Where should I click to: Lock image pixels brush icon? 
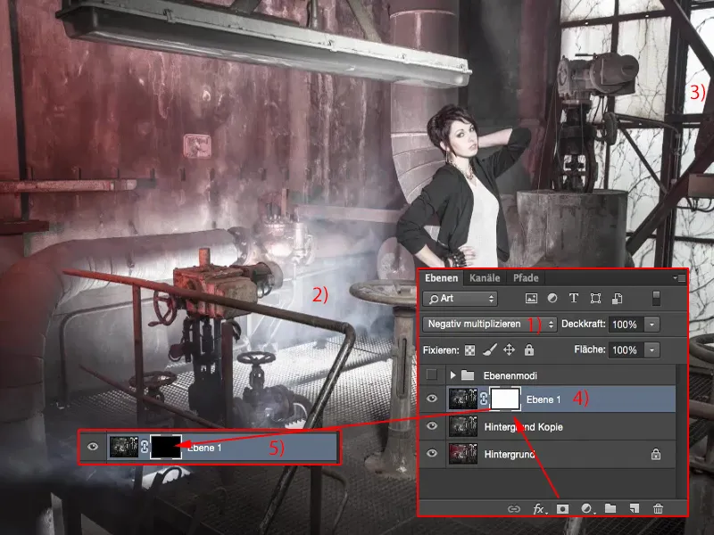tap(489, 350)
